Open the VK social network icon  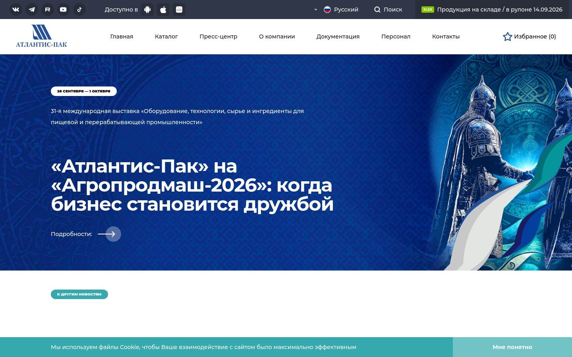[x=16, y=10]
